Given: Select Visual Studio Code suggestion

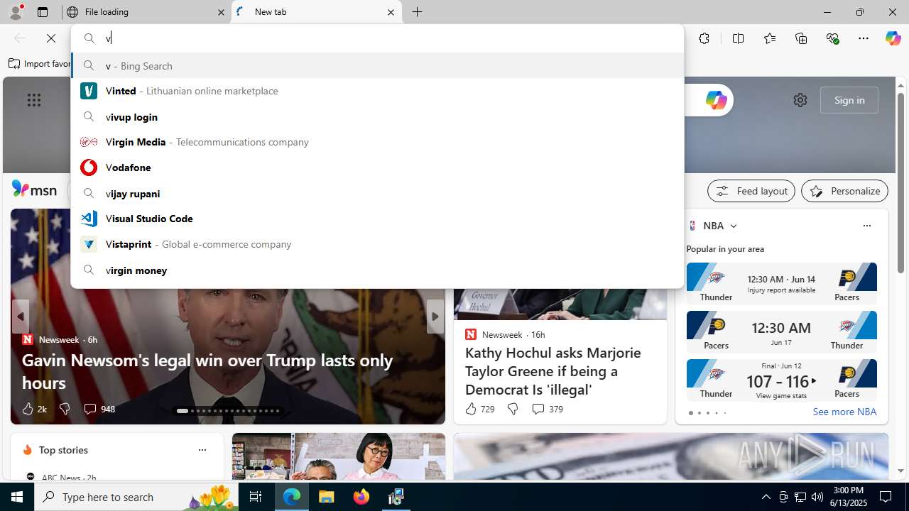Looking at the screenshot, I should pos(377,219).
